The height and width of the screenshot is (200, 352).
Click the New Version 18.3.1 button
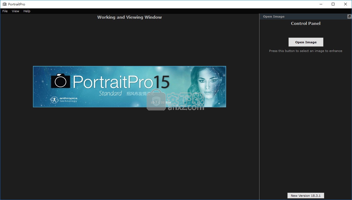click(306, 196)
